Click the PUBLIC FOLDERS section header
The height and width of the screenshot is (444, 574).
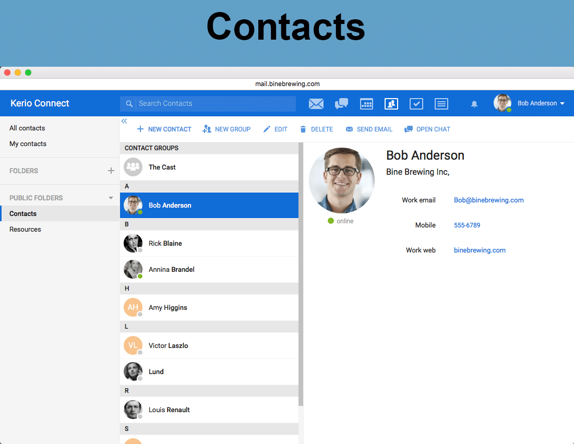pyautogui.click(x=36, y=198)
